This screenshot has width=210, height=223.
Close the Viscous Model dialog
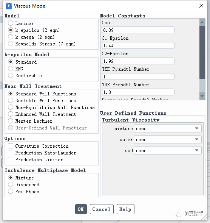pos(201,6)
